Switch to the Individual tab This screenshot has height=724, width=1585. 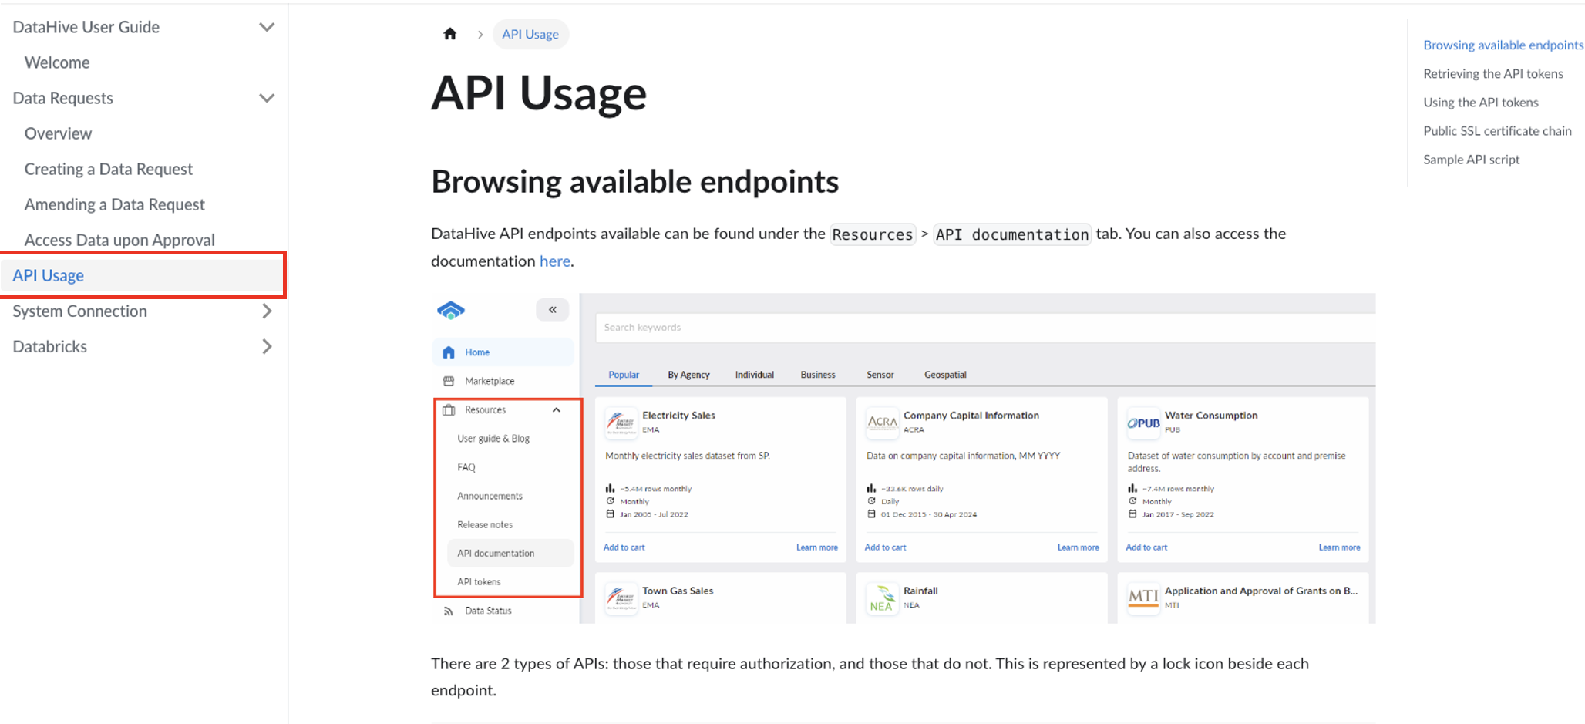[x=754, y=375]
